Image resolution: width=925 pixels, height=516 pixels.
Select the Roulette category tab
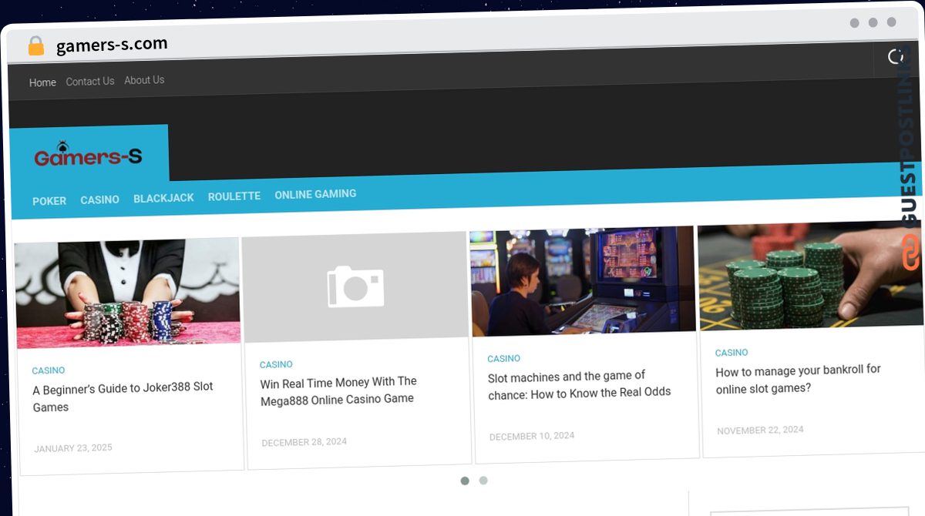coord(234,196)
